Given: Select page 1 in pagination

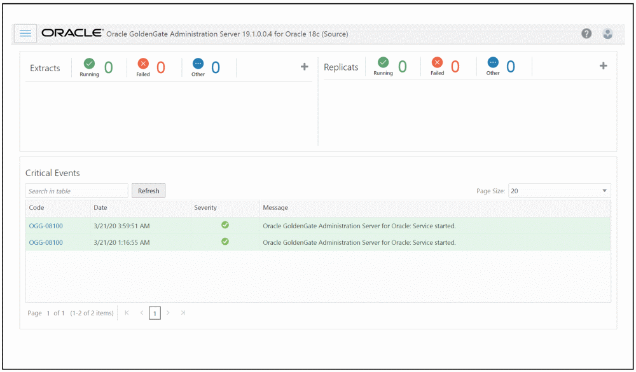Looking at the screenshot, I should (x=155, y=313).
